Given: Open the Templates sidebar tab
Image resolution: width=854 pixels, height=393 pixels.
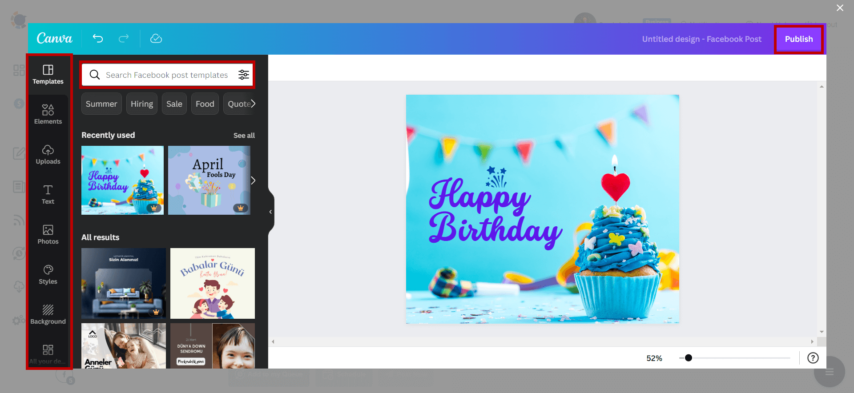Looking at the screenshot, I should click(x=48, y=75).
